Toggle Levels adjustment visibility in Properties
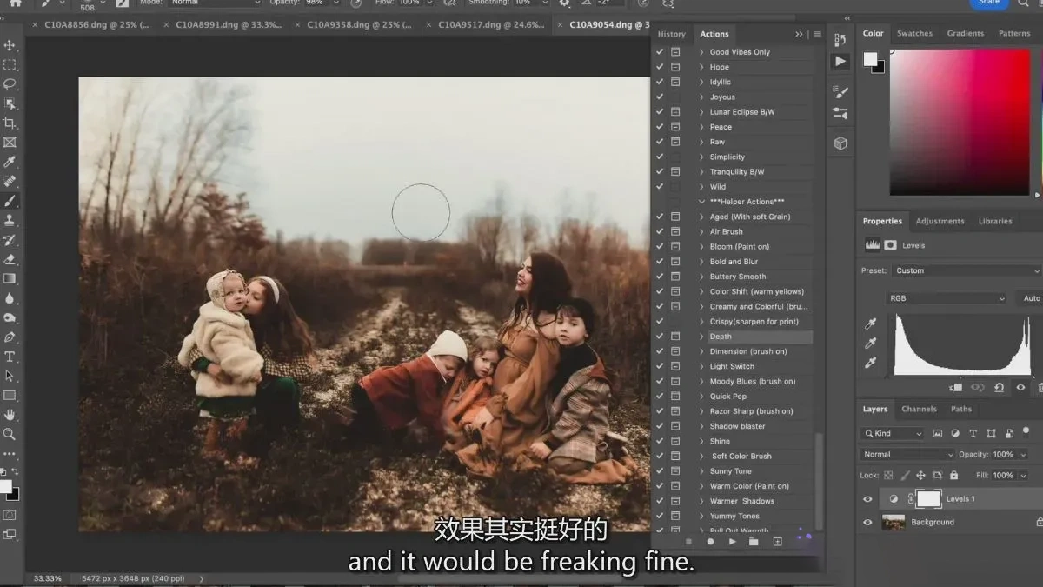The width and height of the screenshot is (1043, 587). pos(1020,387)
